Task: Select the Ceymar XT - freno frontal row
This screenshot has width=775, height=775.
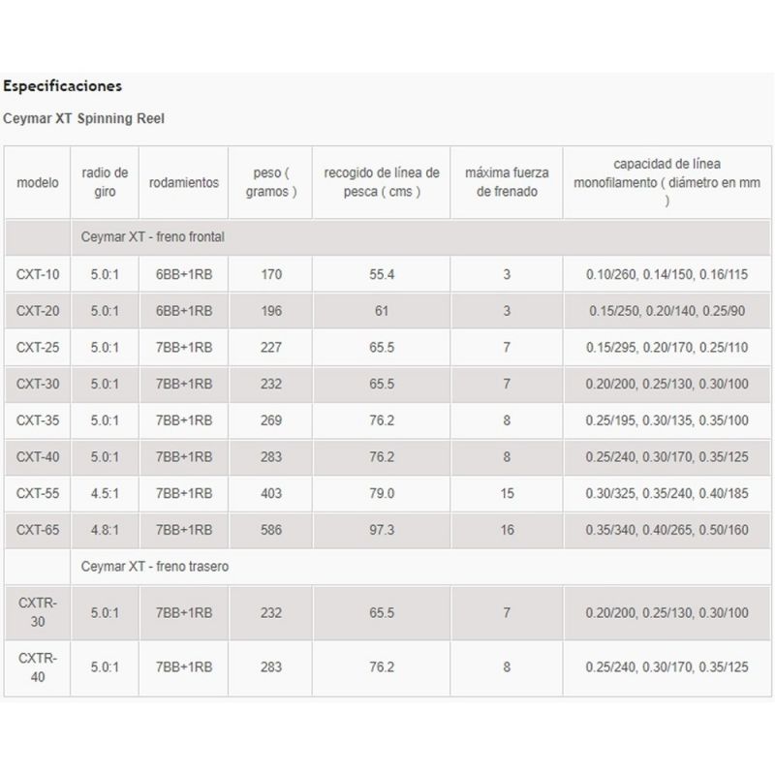Action: coord(153,235)
